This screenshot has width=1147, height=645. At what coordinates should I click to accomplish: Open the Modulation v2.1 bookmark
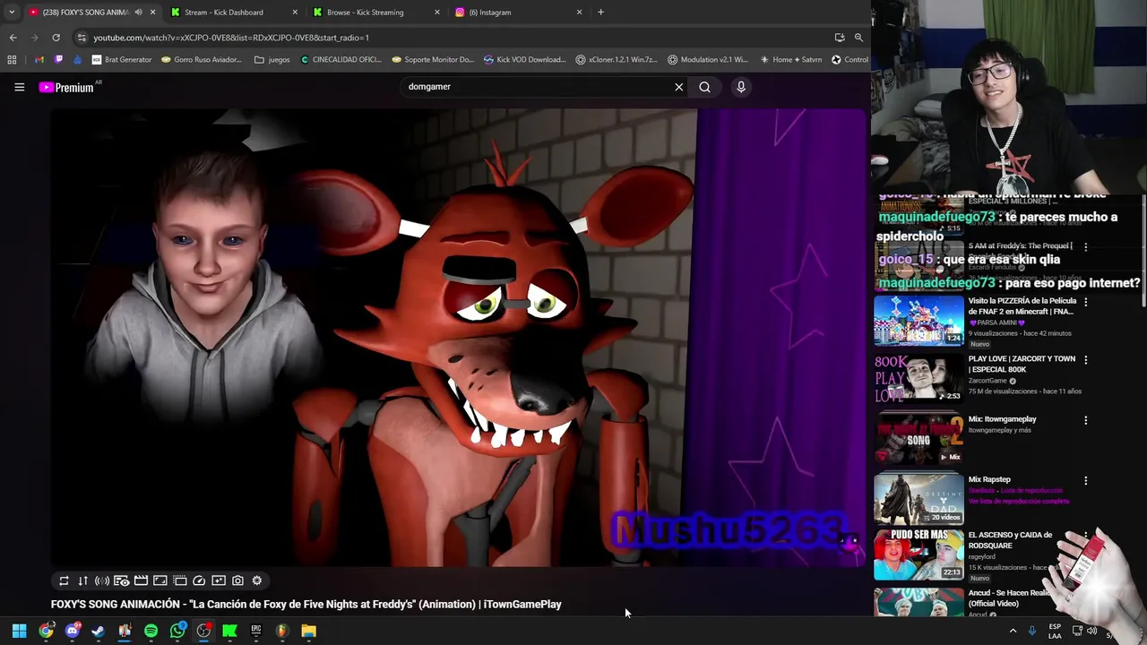(x=708, y=60)
